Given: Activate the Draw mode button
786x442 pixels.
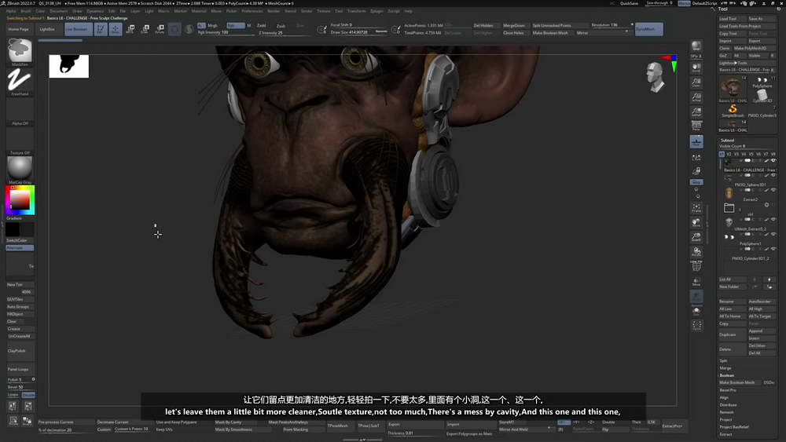Looking at the screenshot, I should (116, 29).
